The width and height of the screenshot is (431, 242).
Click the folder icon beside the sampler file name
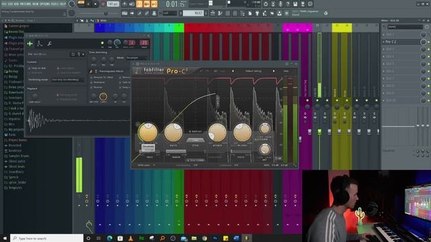(x=73, y=54)
